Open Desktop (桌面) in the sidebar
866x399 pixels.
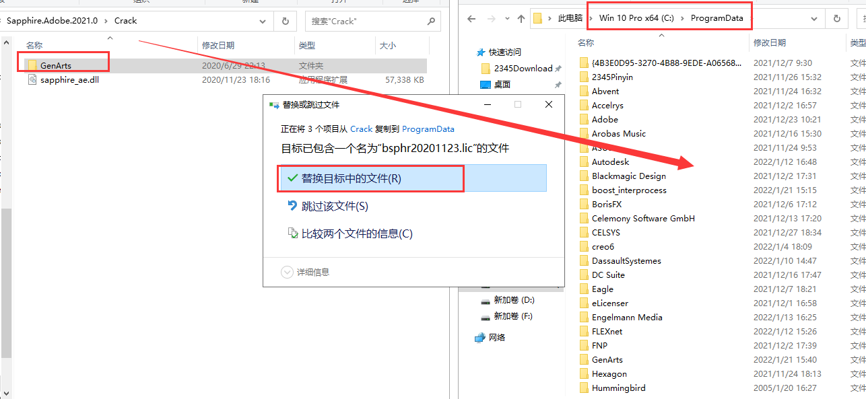[x=502, y=84]
